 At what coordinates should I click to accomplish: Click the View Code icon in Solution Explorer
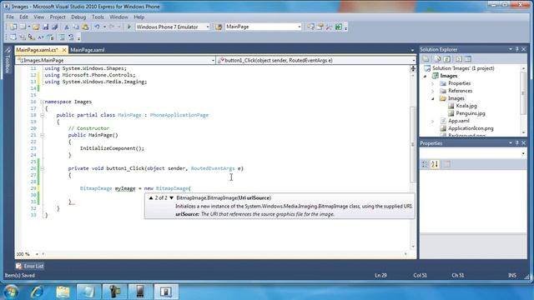[459, 59]
